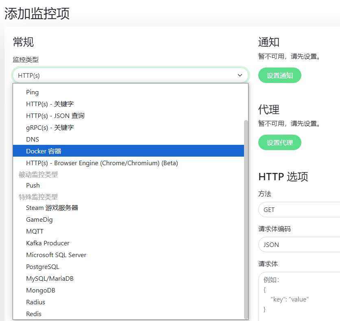Choose PostgreSQL monitor type
The height and width of the screenshot is (321, 340).
[x=42, y=267]
